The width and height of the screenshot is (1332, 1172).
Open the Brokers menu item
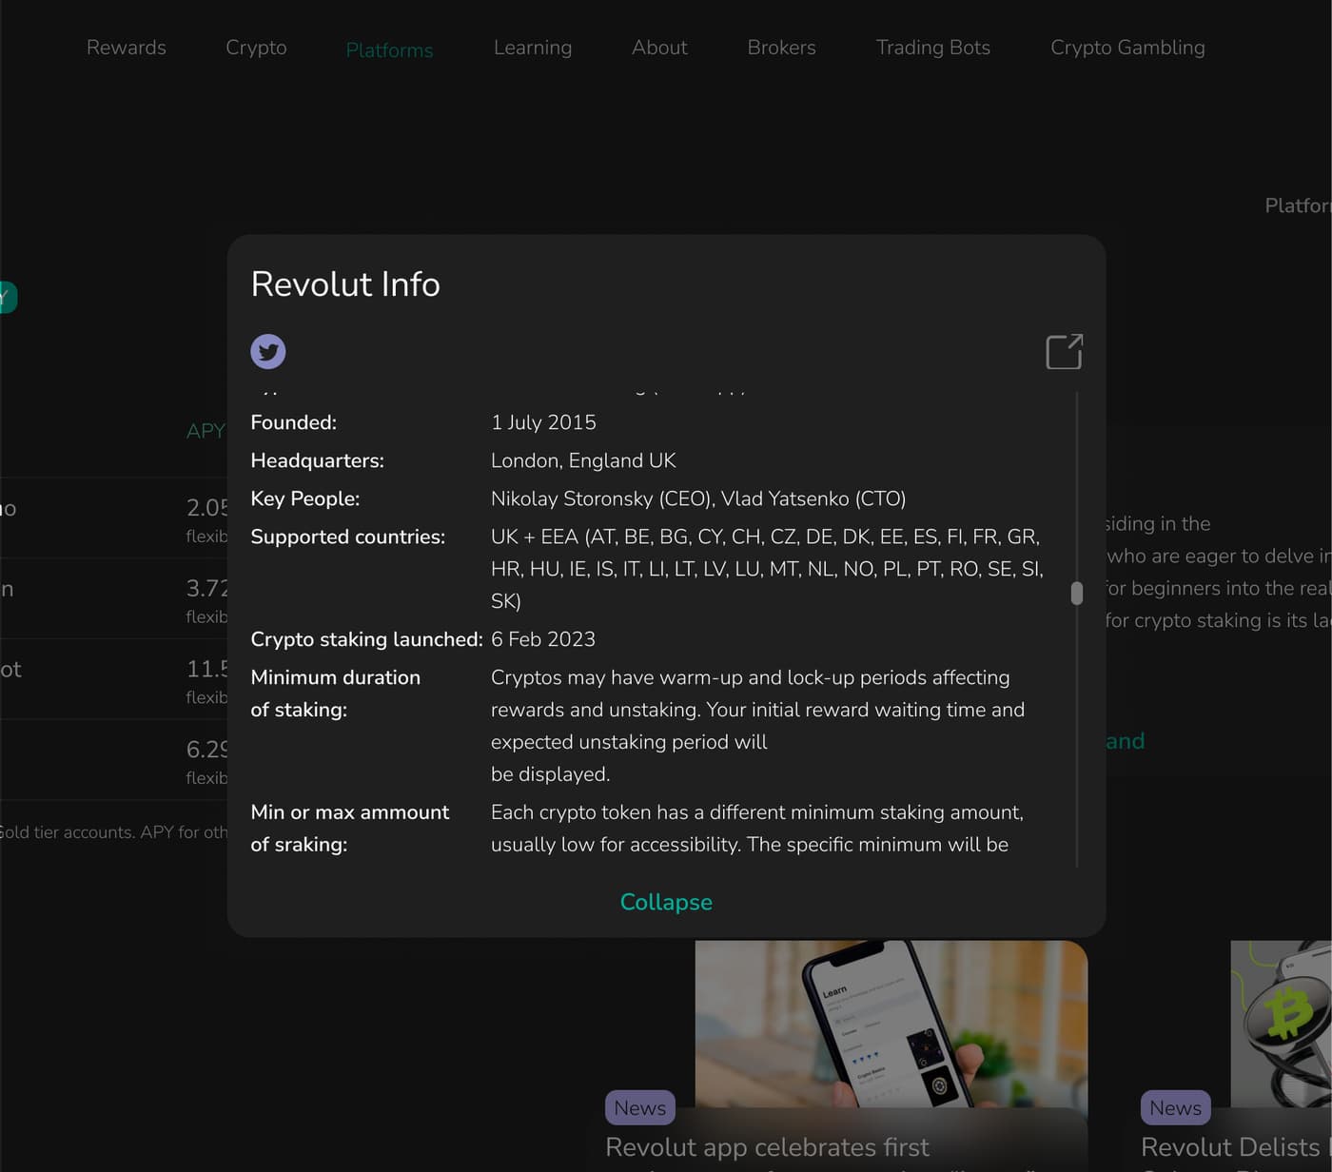pos(781,48)
